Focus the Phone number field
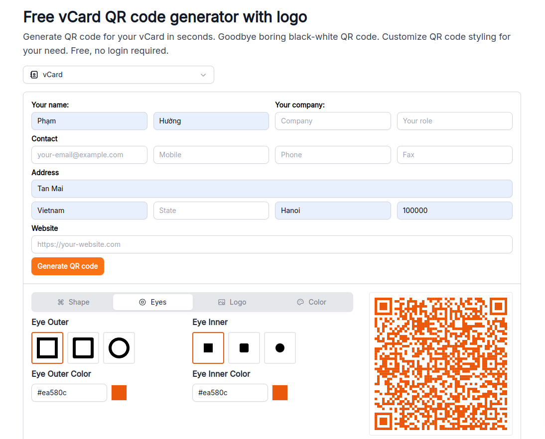Screen dimensions: 545x439 pos(333,155)
